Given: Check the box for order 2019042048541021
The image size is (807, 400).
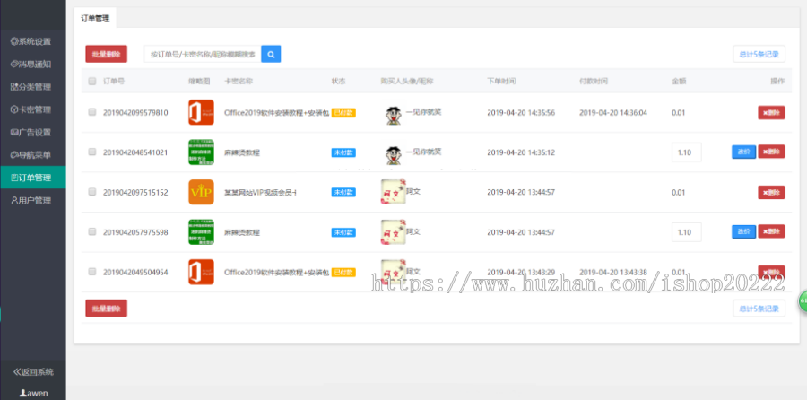Looking at the screenshot, I should [92, 152].
